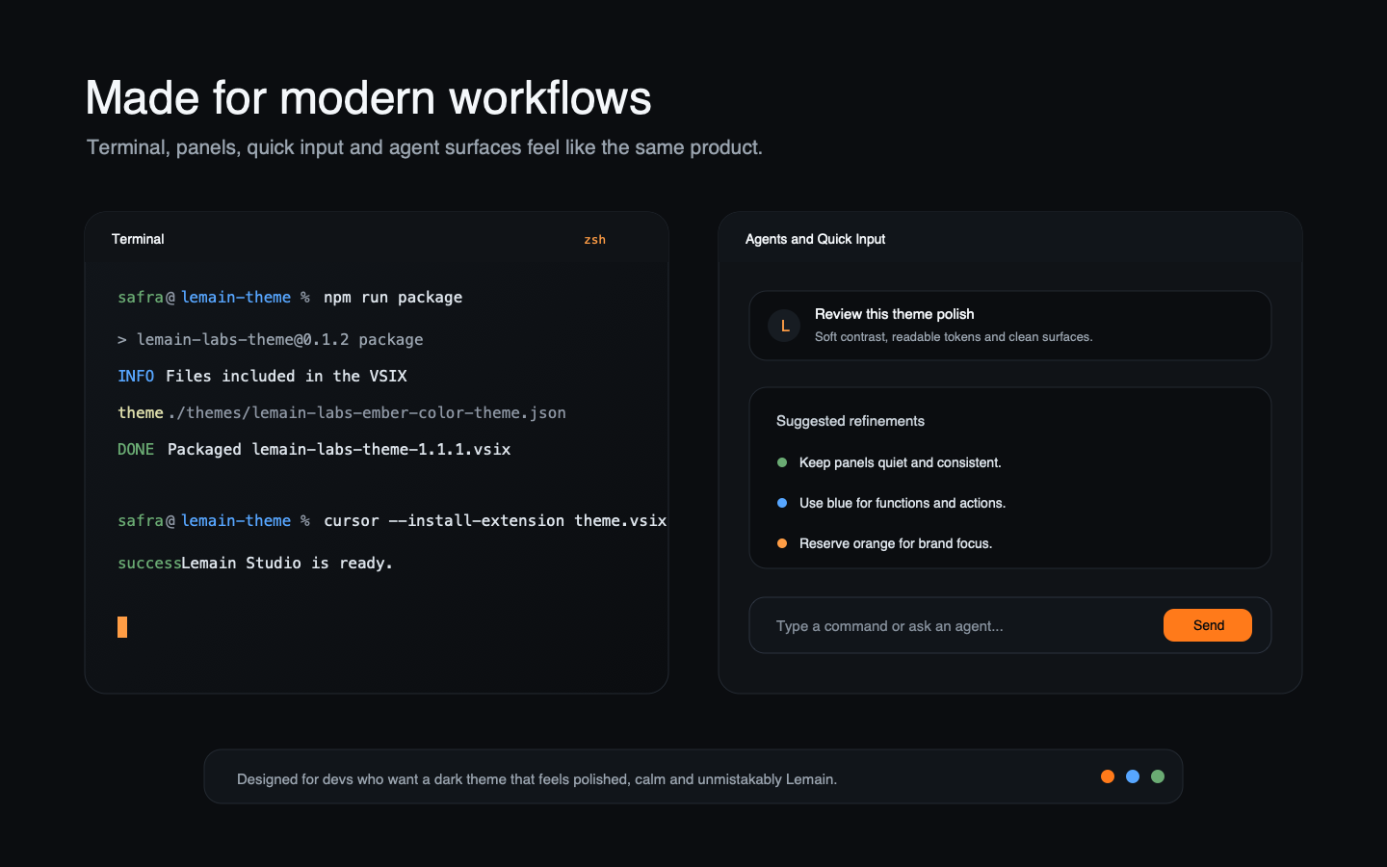Image resolution: width=1387 pixels, height=867 pixels.
Task: Click 'Keep panels quiet and consistent.' text
Action: [901, 462]
